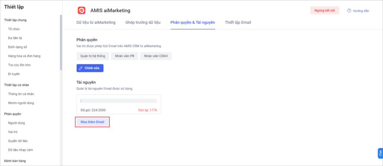
Task: Select Vai trò under Phân quyền
Action: [12, 132]
